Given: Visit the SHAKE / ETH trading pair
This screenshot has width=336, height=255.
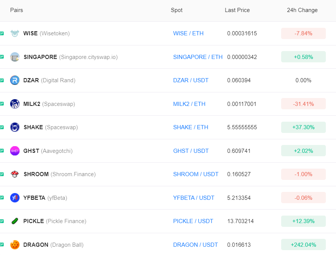Looking at the screenshot, I should click(191, 127).
